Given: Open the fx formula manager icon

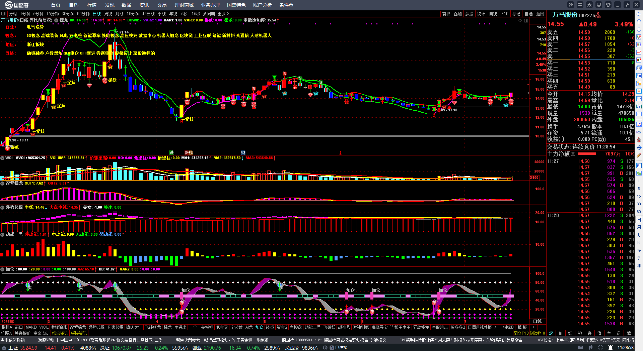Looking at the screenshot, I should [589, 5].
